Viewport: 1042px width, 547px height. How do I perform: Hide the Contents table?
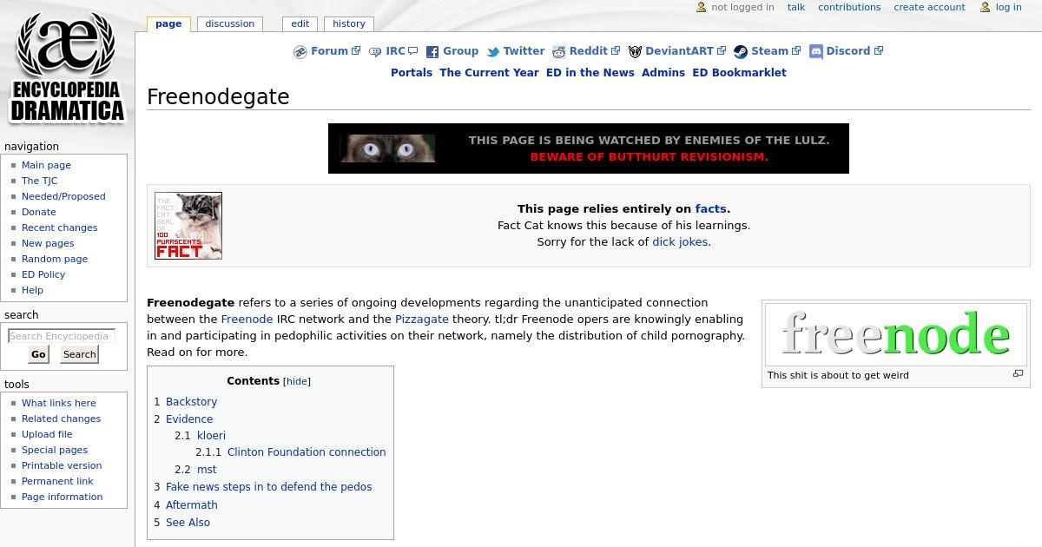(x=297, y=381)
